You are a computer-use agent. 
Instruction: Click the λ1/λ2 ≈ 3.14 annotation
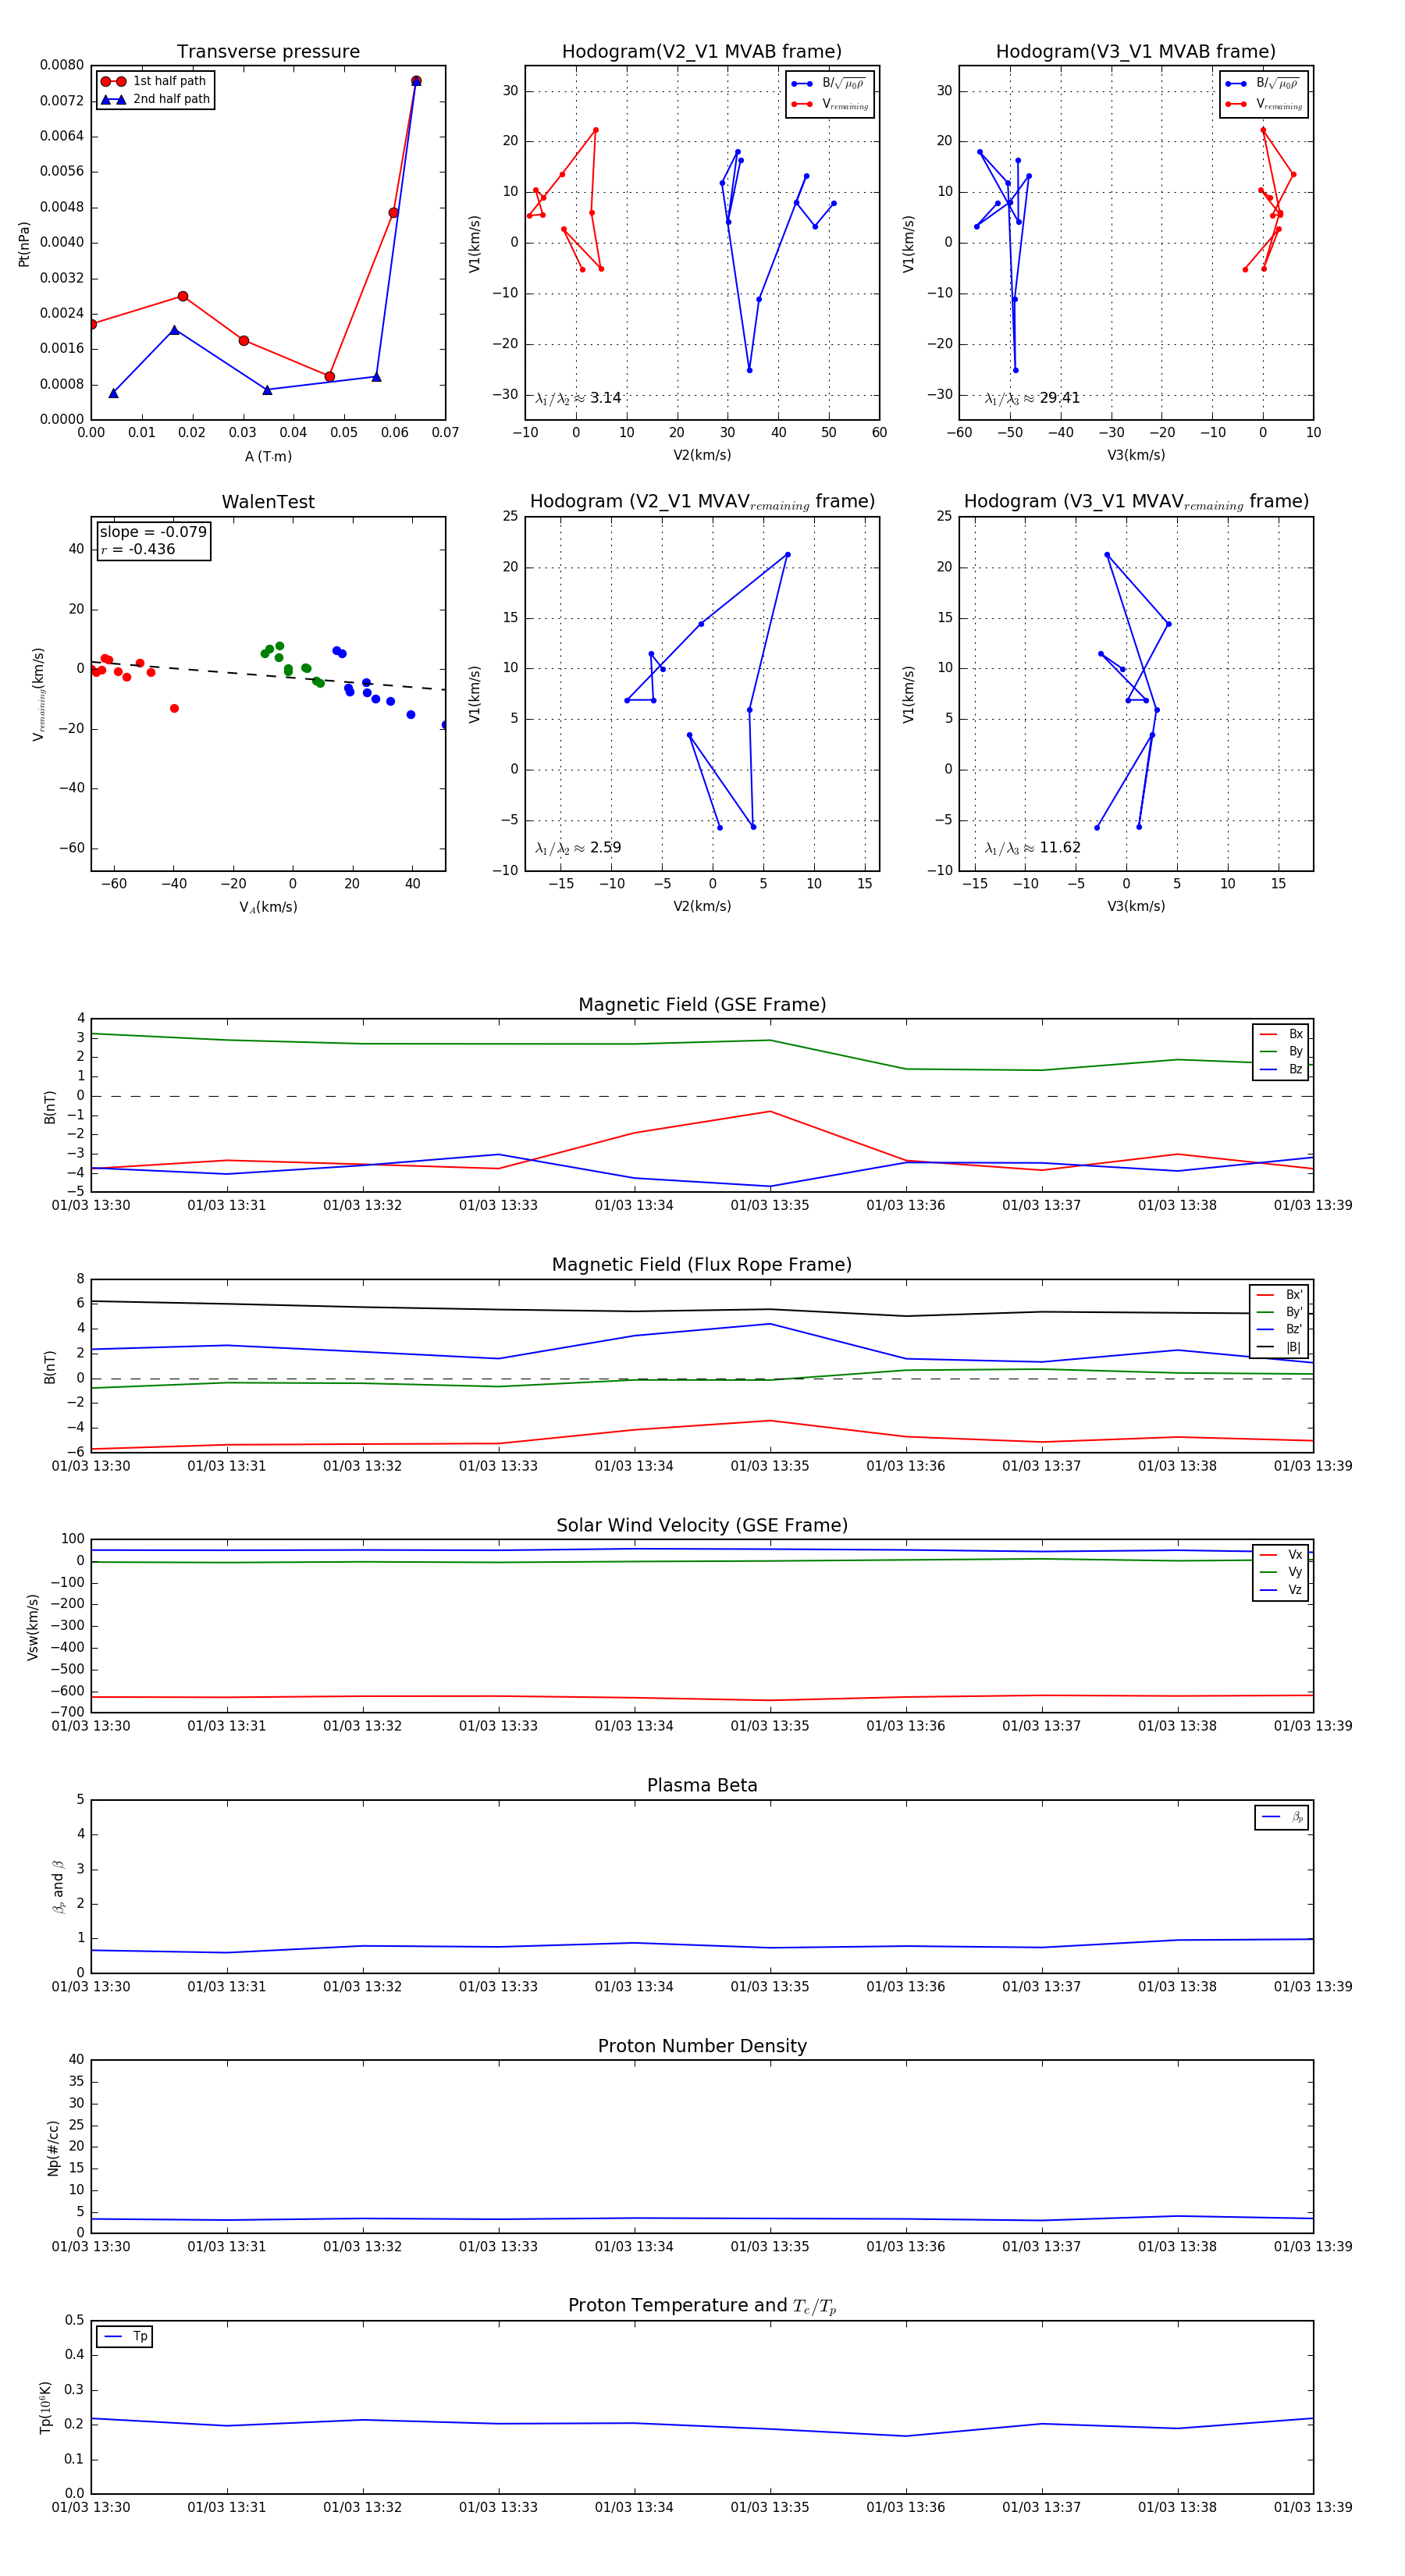pyautogui.click(x=578, y=398)
